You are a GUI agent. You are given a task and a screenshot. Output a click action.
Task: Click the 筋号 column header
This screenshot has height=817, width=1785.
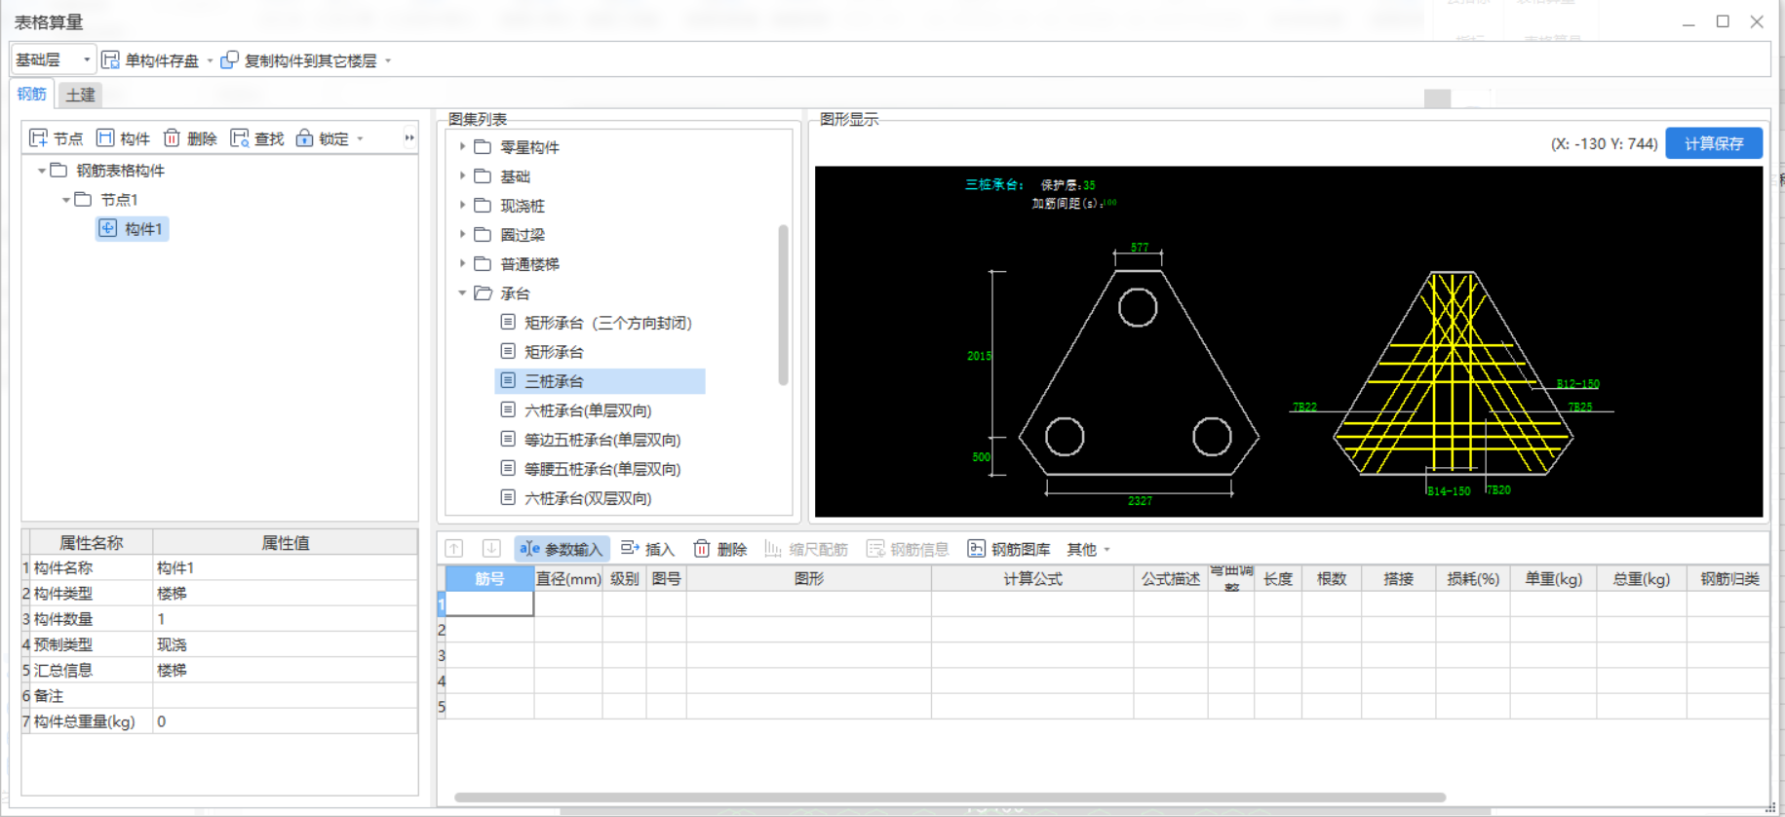[489, 578]
